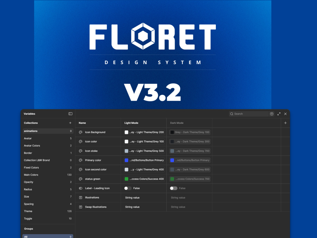Viewport: 317px width, 238px height.
Task: Toggle Label - Leading Icon in Dark Mode
Action: pyautogui.click(x=173, y=188)
